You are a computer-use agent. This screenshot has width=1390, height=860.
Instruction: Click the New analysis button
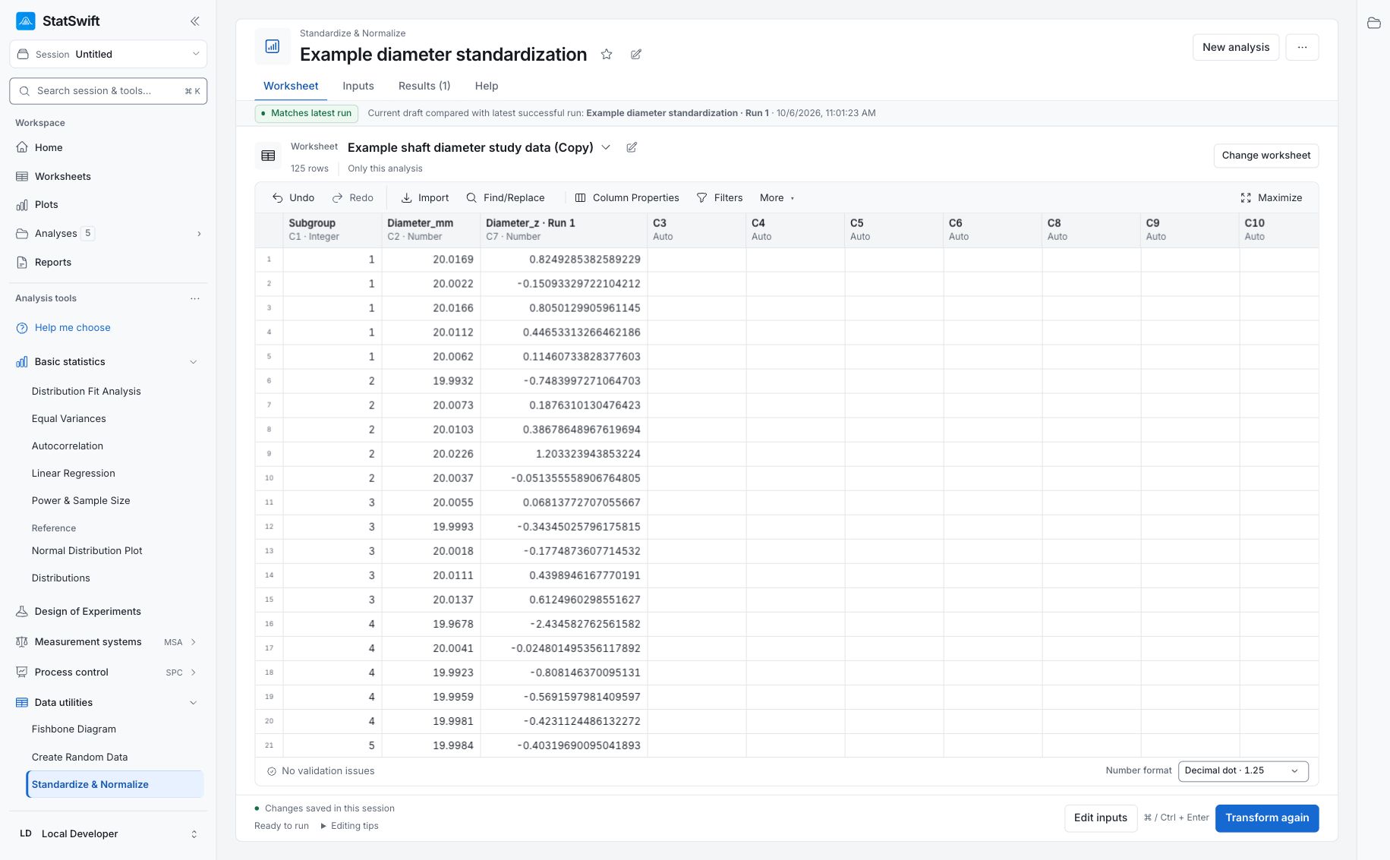click(1236, 47)
